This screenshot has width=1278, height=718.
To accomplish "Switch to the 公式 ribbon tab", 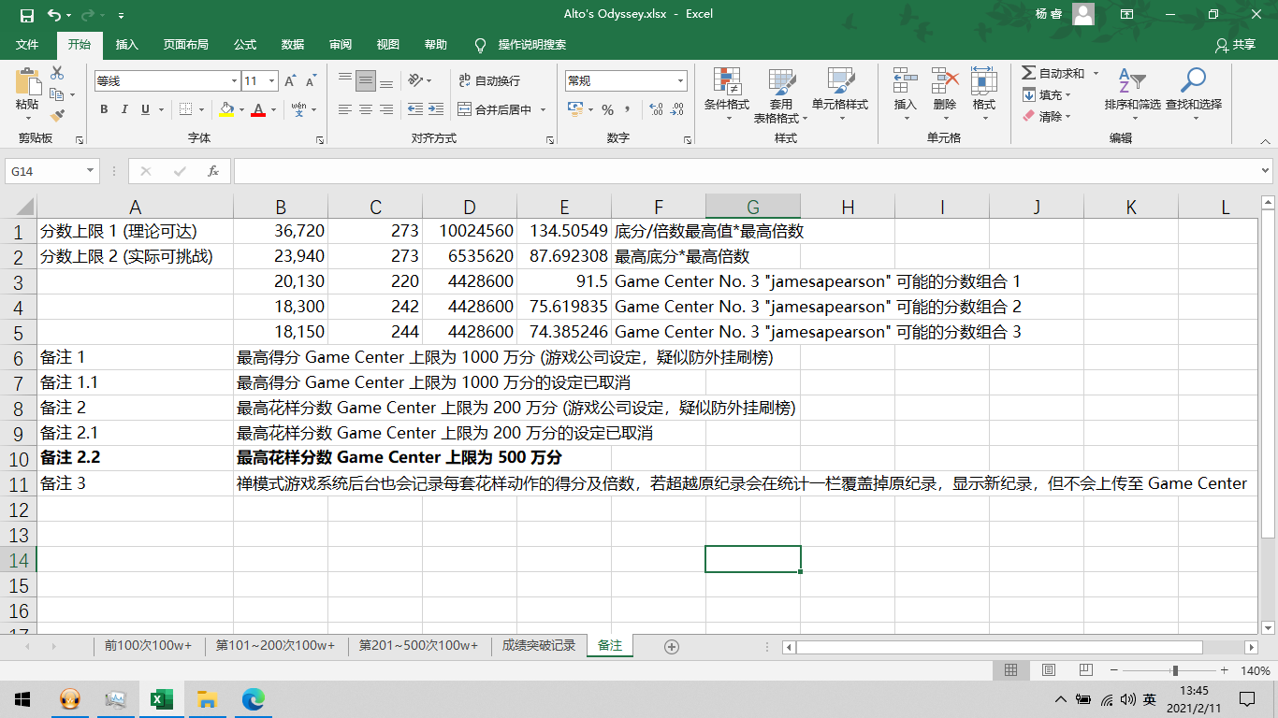I will click(x=245, y=44).
